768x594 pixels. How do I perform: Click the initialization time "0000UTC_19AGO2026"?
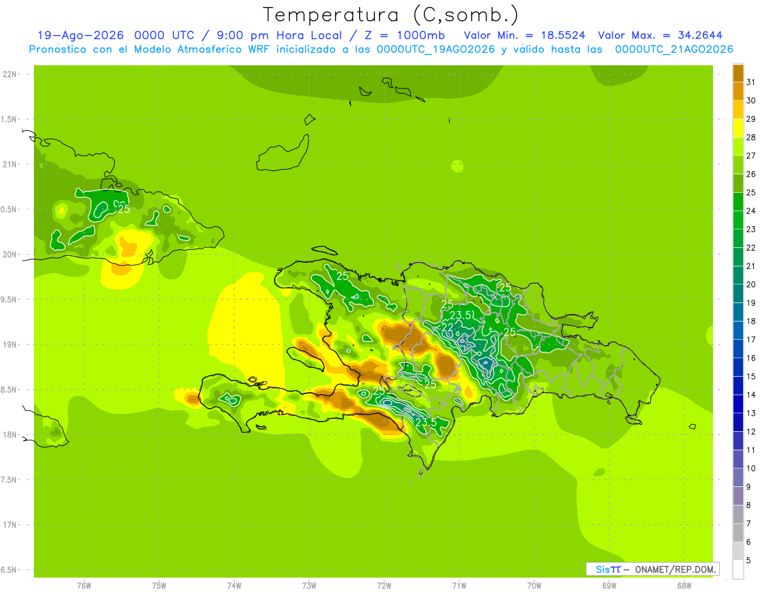point(435,49)
